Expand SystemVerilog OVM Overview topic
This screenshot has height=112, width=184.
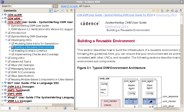point(6,36)
